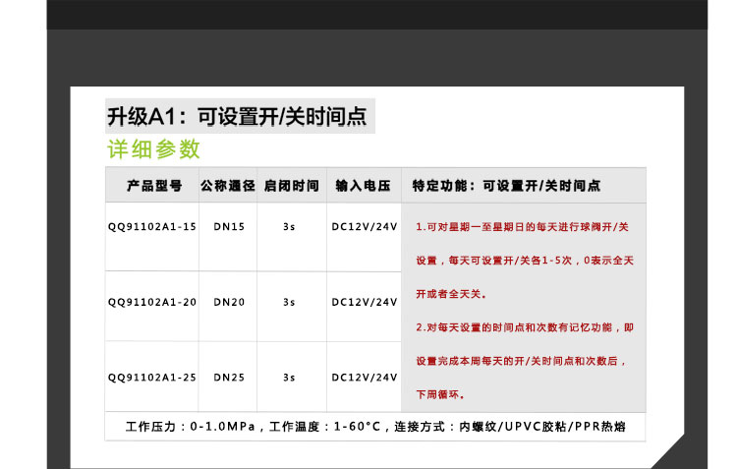Screen dimensions: 737x469
Task: Select DC12V/24V in the QQ91102A1-15 row
Action: click(x=364, y=227)
